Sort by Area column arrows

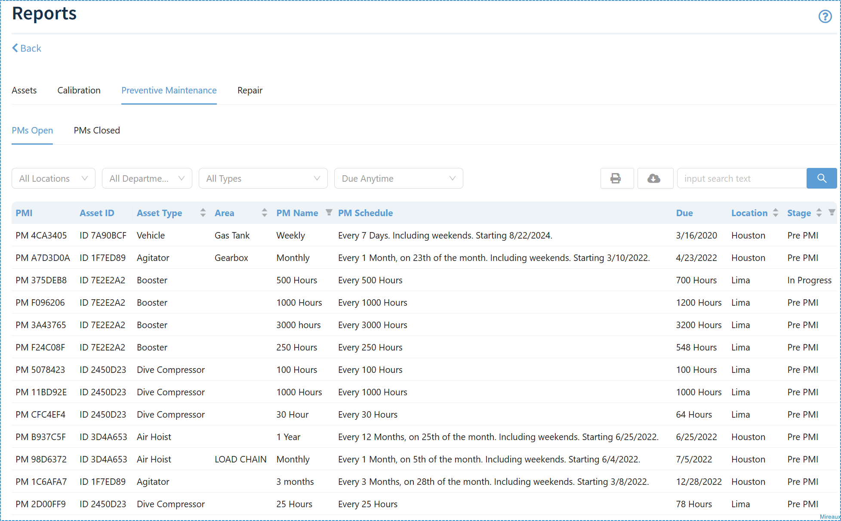click(265, 213)
